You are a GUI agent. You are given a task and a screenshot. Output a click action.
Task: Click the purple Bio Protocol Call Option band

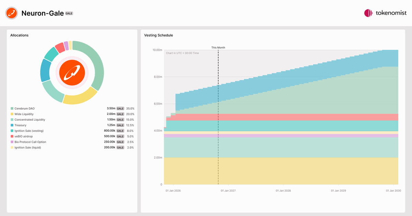281,136
